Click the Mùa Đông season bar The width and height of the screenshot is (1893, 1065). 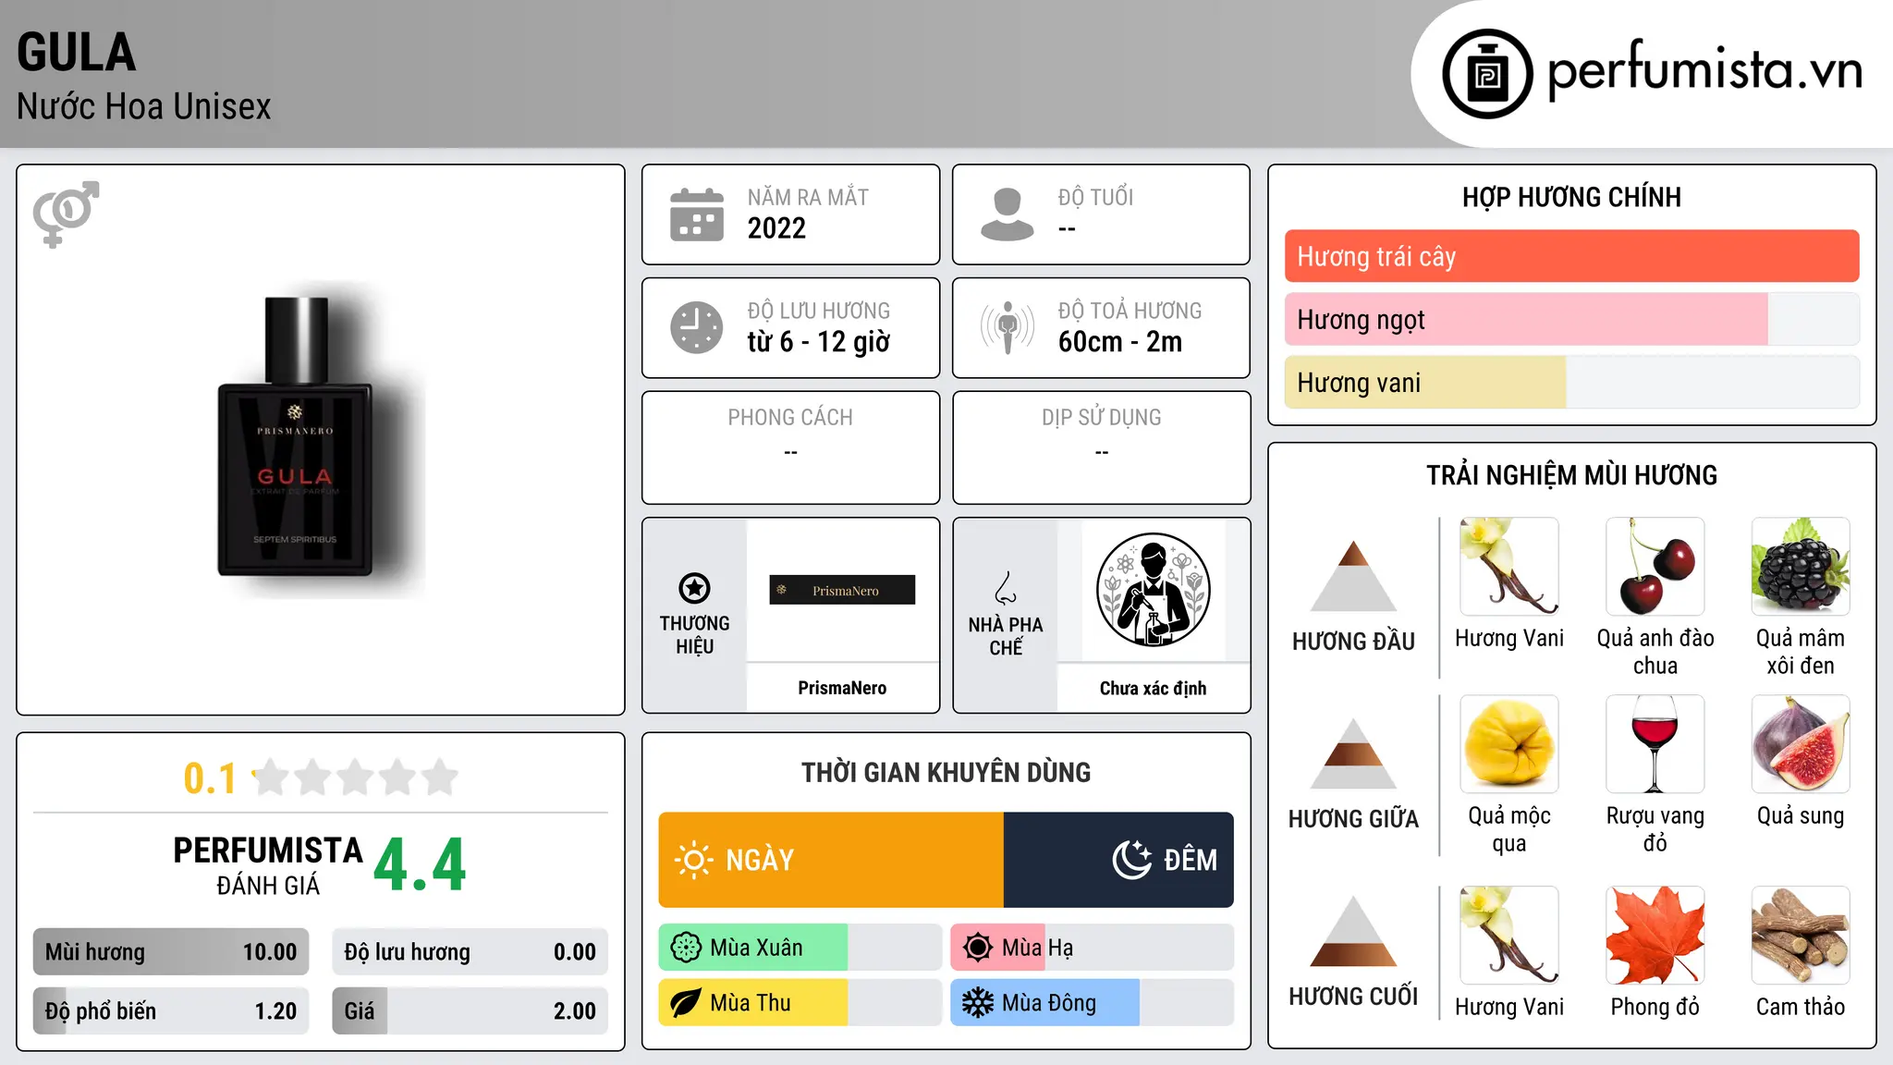click(x=1092, y=1003)
